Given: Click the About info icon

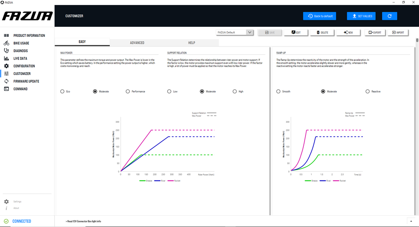Looking at the screenshot, I should (6, 208).
